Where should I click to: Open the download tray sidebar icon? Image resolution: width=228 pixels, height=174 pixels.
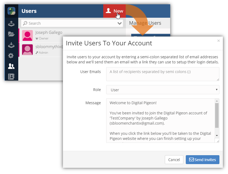pos(11,45)
